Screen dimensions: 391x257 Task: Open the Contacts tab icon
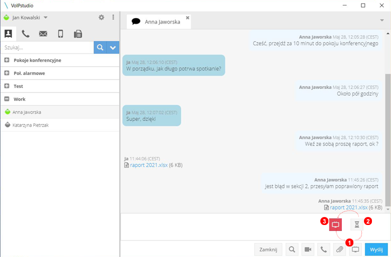[8, 33]
